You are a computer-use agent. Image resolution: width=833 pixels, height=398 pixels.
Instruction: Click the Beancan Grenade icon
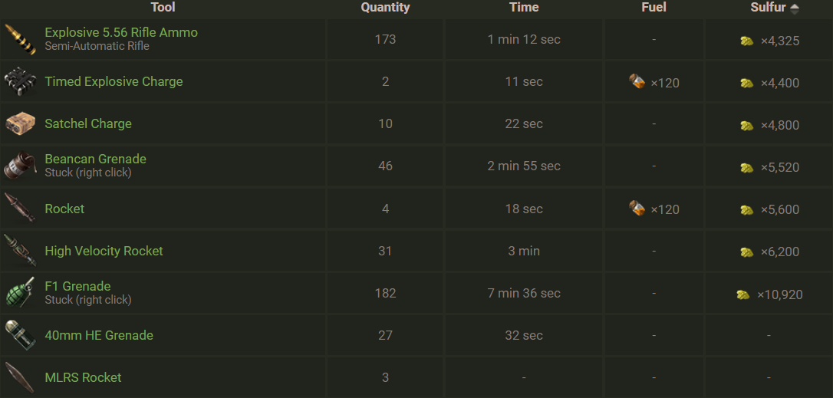point(20,166)
